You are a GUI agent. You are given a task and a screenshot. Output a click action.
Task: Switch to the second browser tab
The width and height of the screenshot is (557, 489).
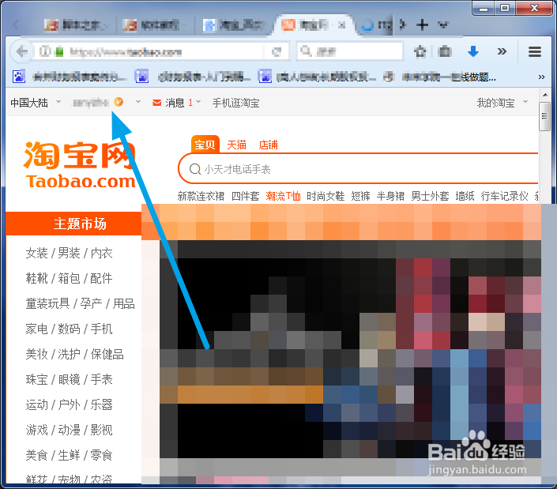152,24
